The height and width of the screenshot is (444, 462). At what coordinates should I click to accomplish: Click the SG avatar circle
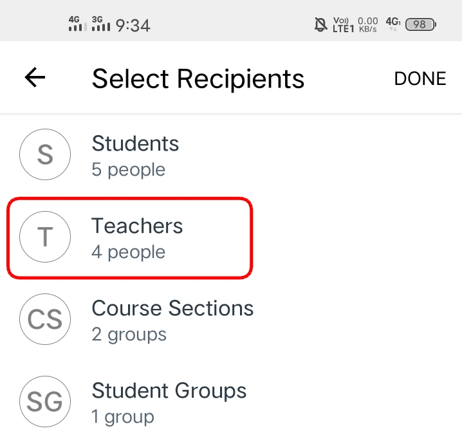pyautogui.click(x=44, y=402)
